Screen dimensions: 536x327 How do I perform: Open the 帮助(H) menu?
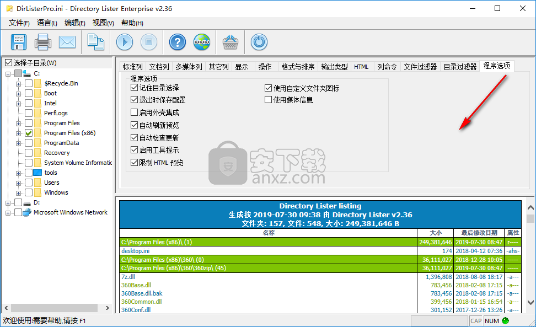pos(132,23)
